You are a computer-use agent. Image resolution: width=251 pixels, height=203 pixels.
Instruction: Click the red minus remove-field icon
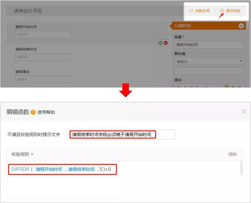click(166, 43)
